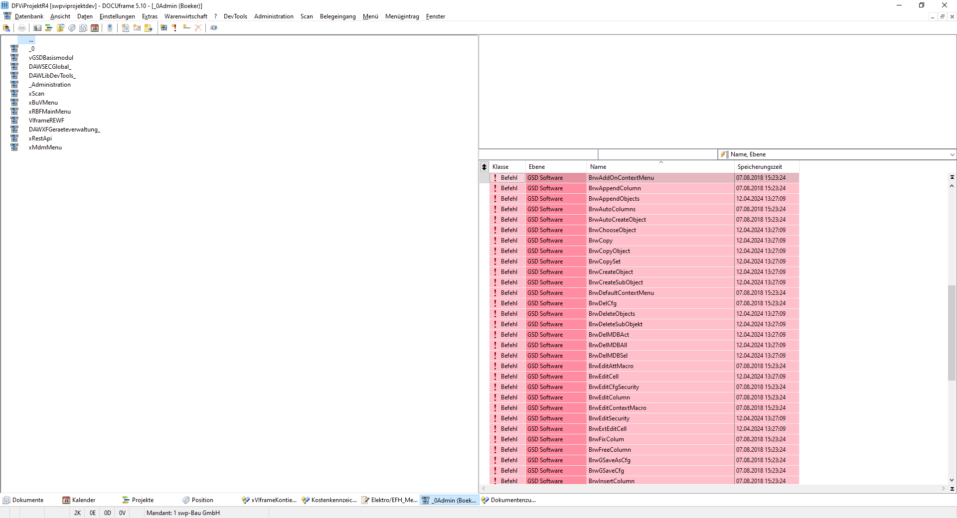This screenshot has height=518, width=957.
Task: Click the icon beside vGSDBasismodul
Action: pyautogui.click(x=14, y=58)
